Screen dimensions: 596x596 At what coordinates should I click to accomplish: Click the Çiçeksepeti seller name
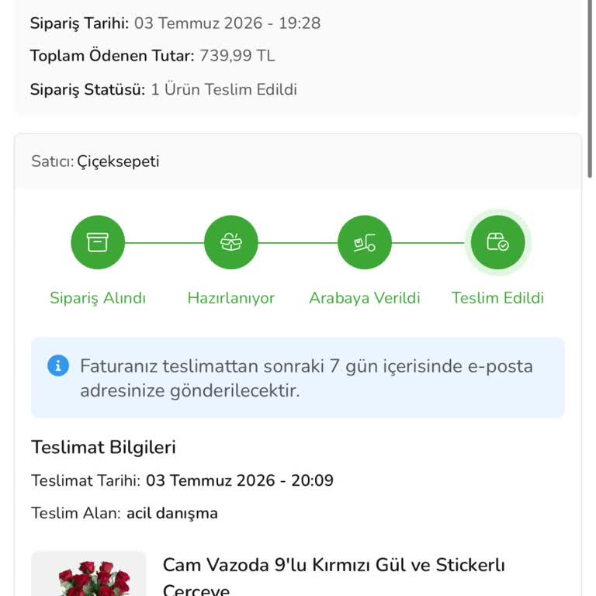[118, 161]
